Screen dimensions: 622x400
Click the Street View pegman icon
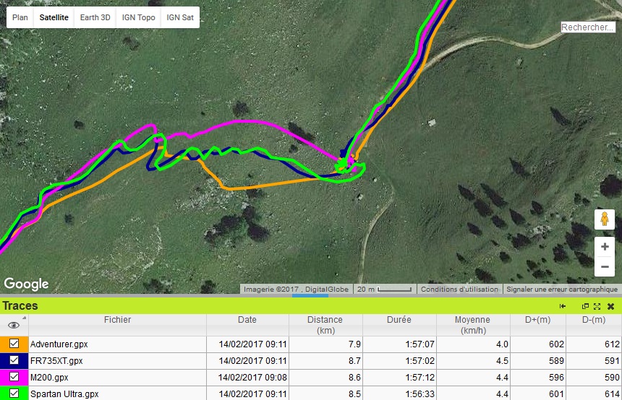(604, 219)
